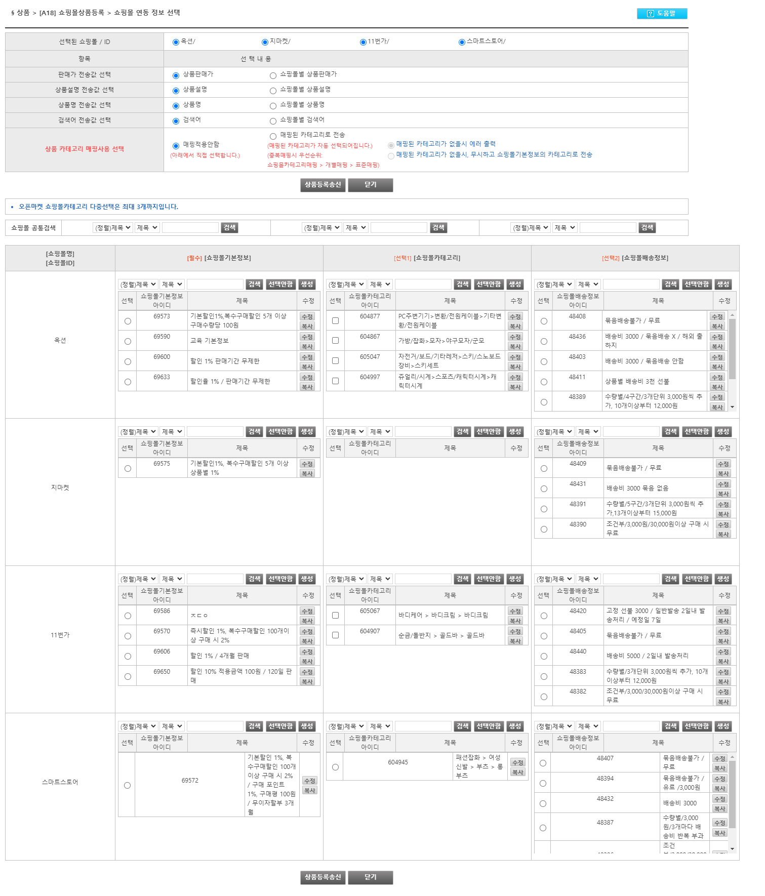Click 복사 button for 옥션 category 604877
The image size is (765, 896).
(515, 326)
